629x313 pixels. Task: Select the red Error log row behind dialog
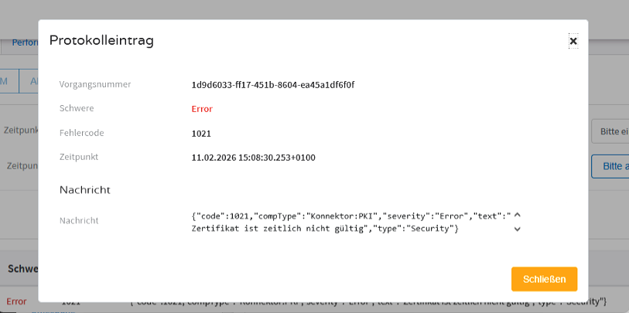point(314,301)
